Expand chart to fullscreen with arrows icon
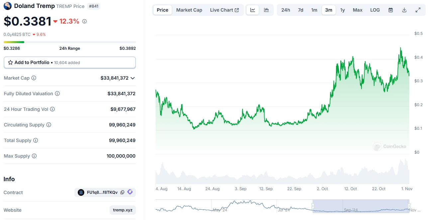The width and height of the screenshot is (429, 220). pos(418,10)
